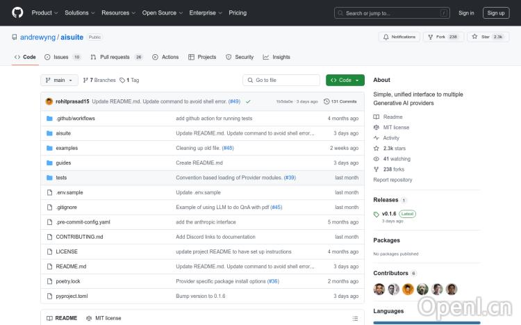Viewport: 521px width, 325px height.
Task: Click the first contributor avatar
Action: click(379, 289)
